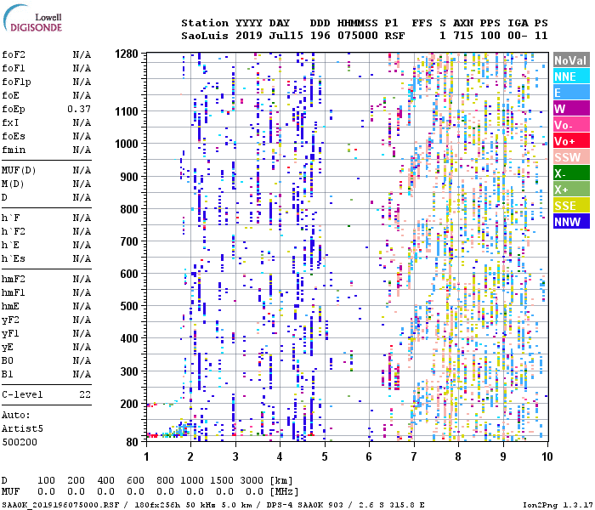Select the NNE legend swatch
This screenshot has width=595, height=510.
(571, 76)
